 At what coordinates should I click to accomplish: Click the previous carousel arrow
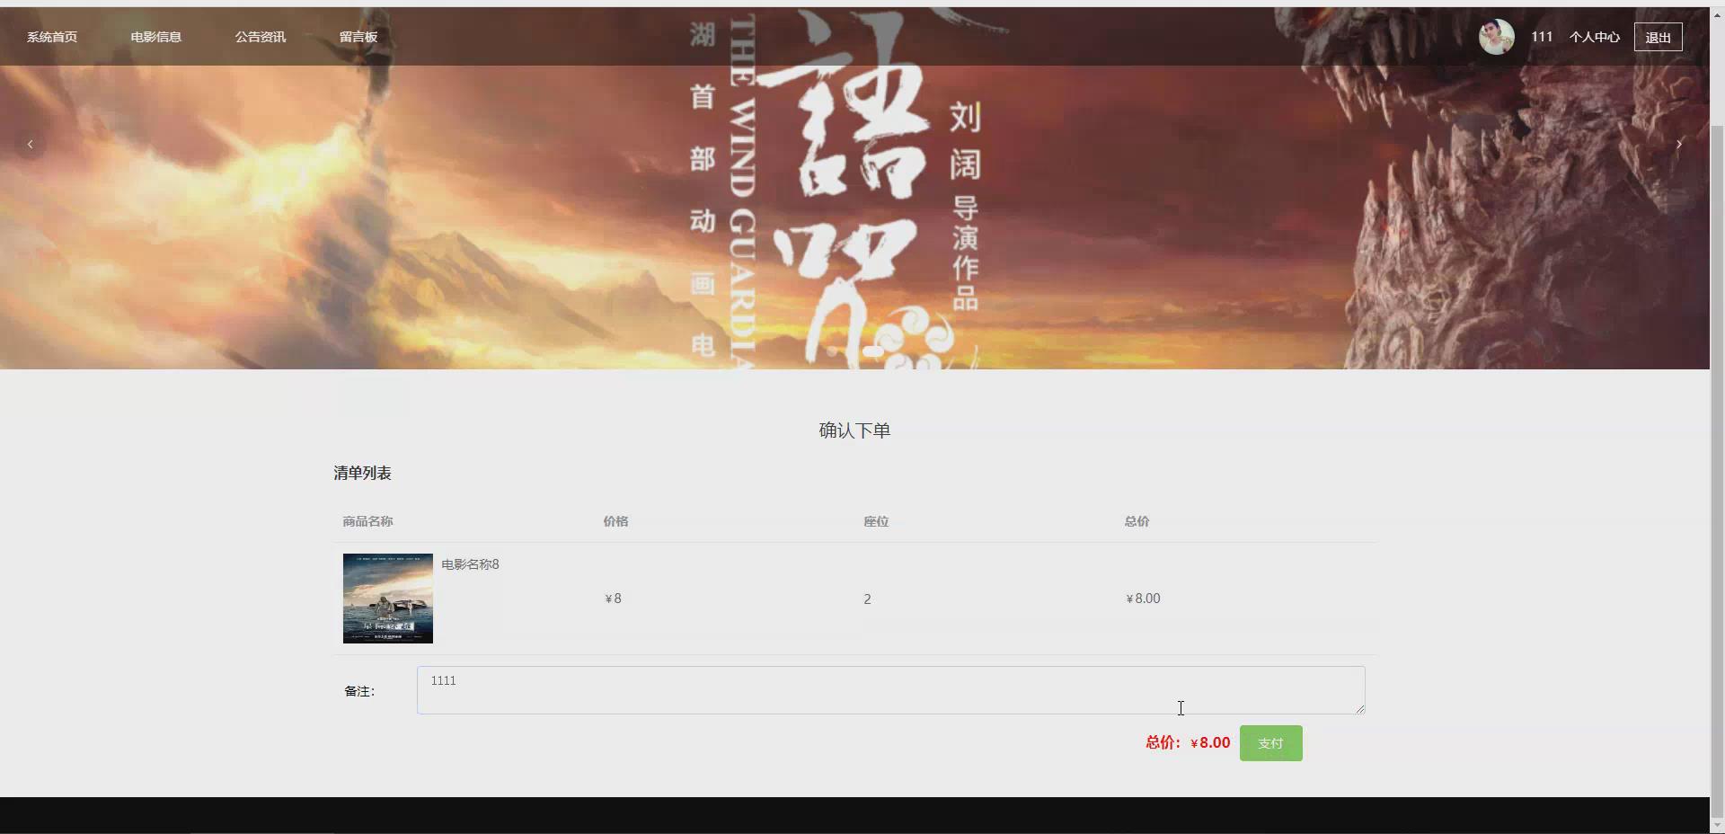30,144
